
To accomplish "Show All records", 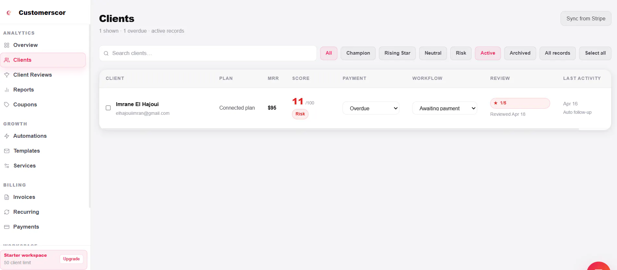I will [558, 53].
